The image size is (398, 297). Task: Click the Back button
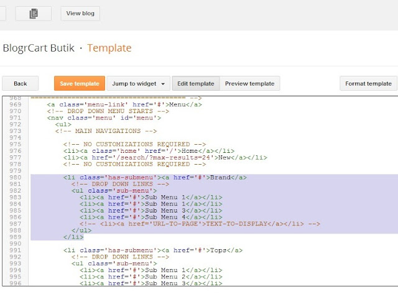[21, 83]
